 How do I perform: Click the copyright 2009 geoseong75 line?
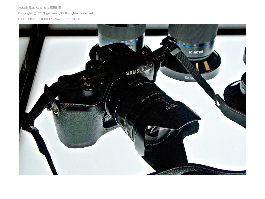pos(56,13)
